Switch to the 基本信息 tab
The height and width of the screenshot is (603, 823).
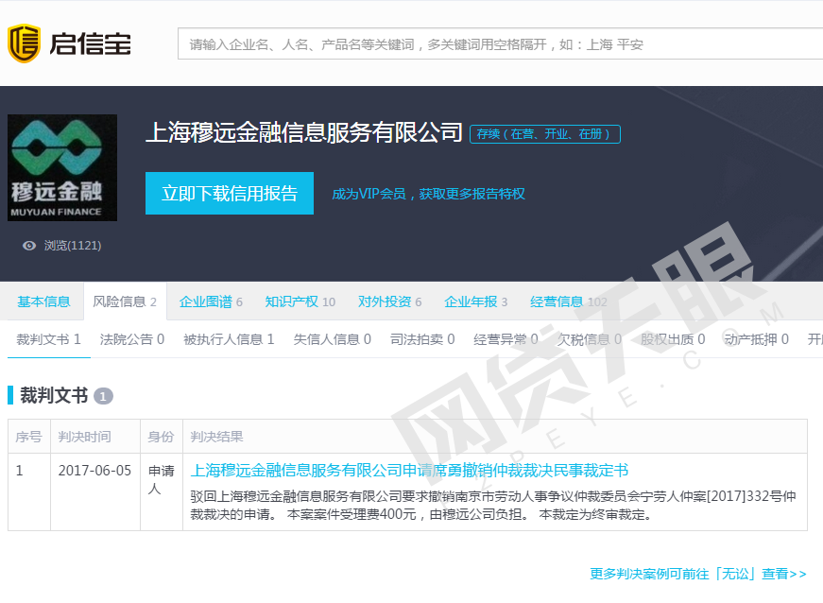(x=43, y=301)
